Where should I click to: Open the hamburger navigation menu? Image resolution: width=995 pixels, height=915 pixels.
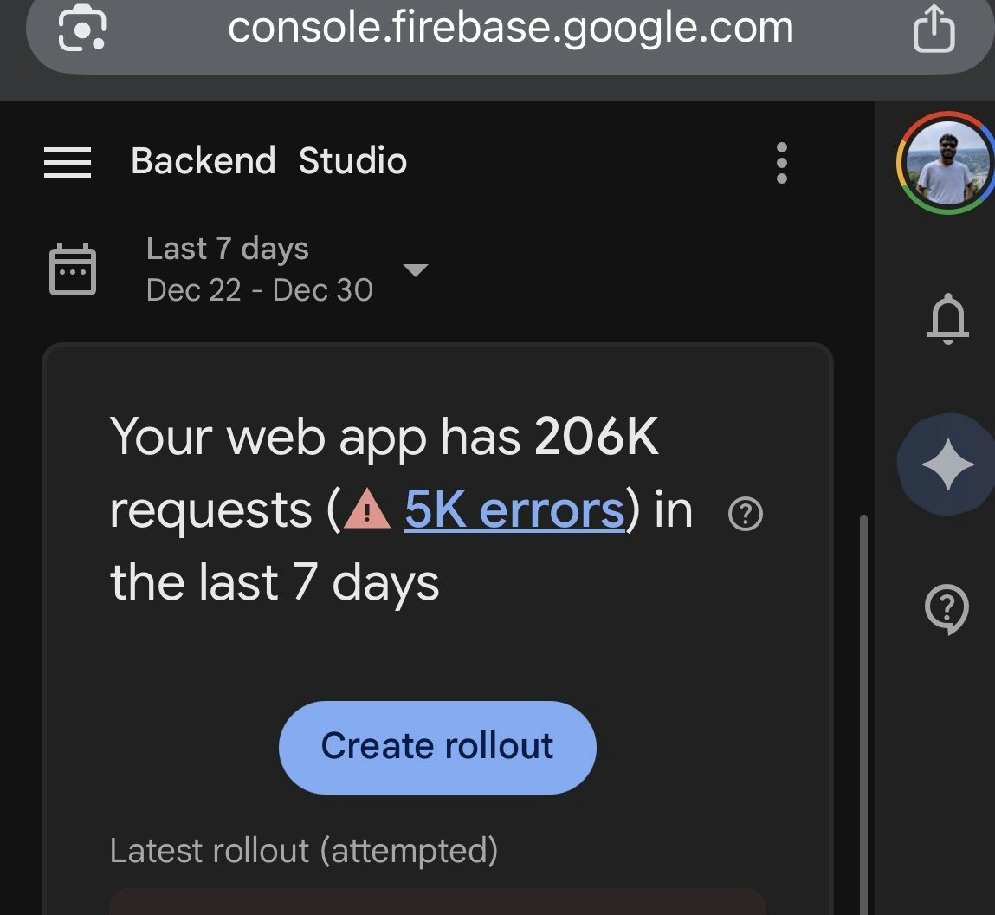(x=67, y=162)
